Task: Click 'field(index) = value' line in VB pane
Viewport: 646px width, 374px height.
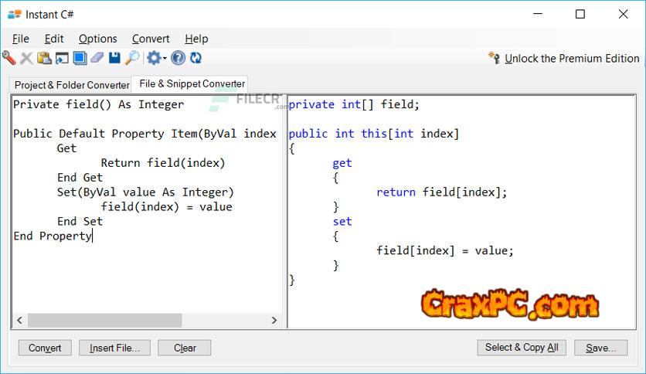Action: pyautogui.click(x=166, y=207)
